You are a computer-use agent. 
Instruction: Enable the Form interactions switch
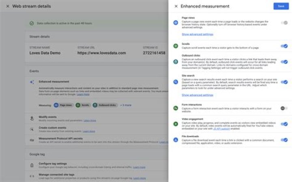pyautogui.click(x=284, y=108)
